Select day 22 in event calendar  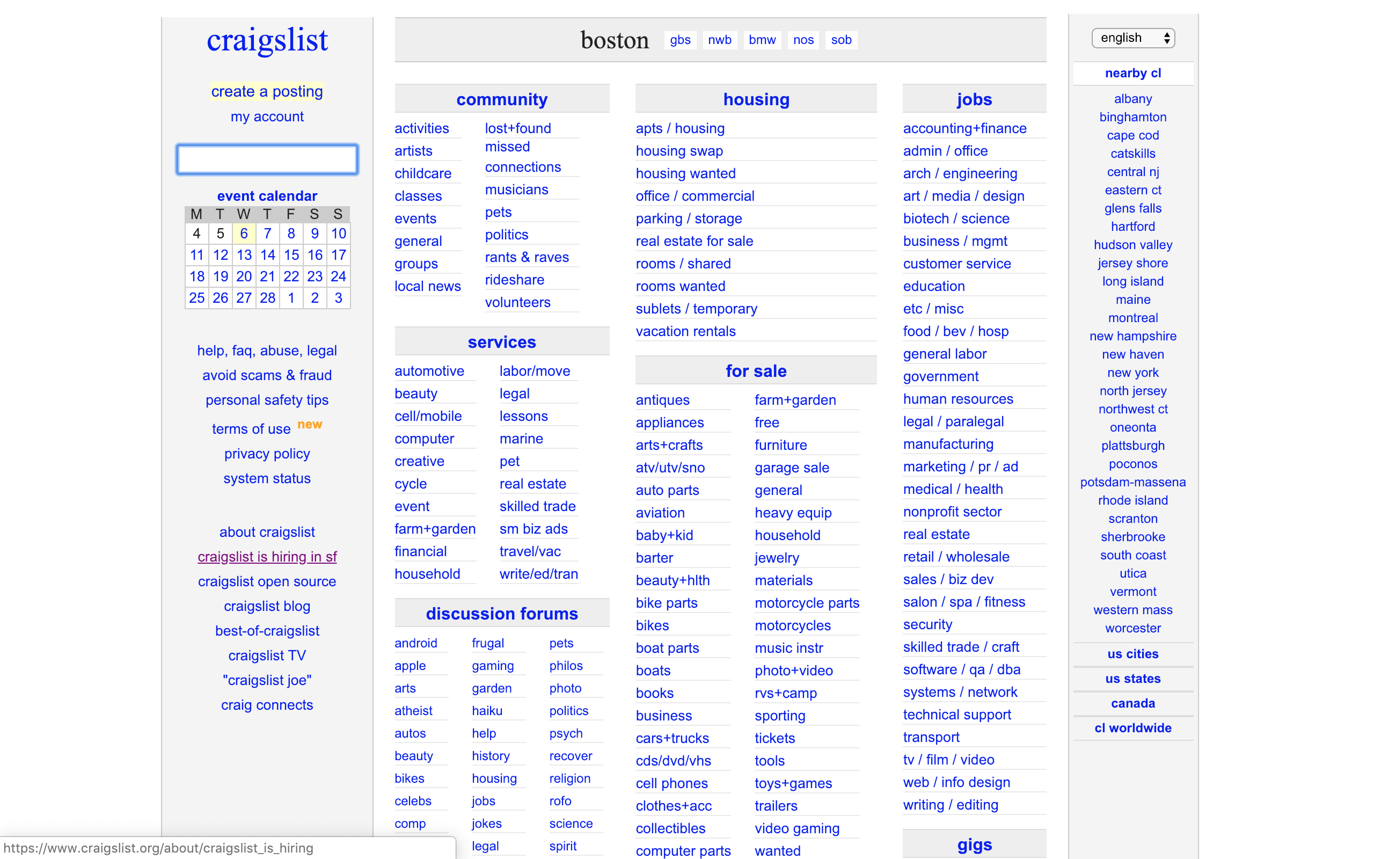291,276
